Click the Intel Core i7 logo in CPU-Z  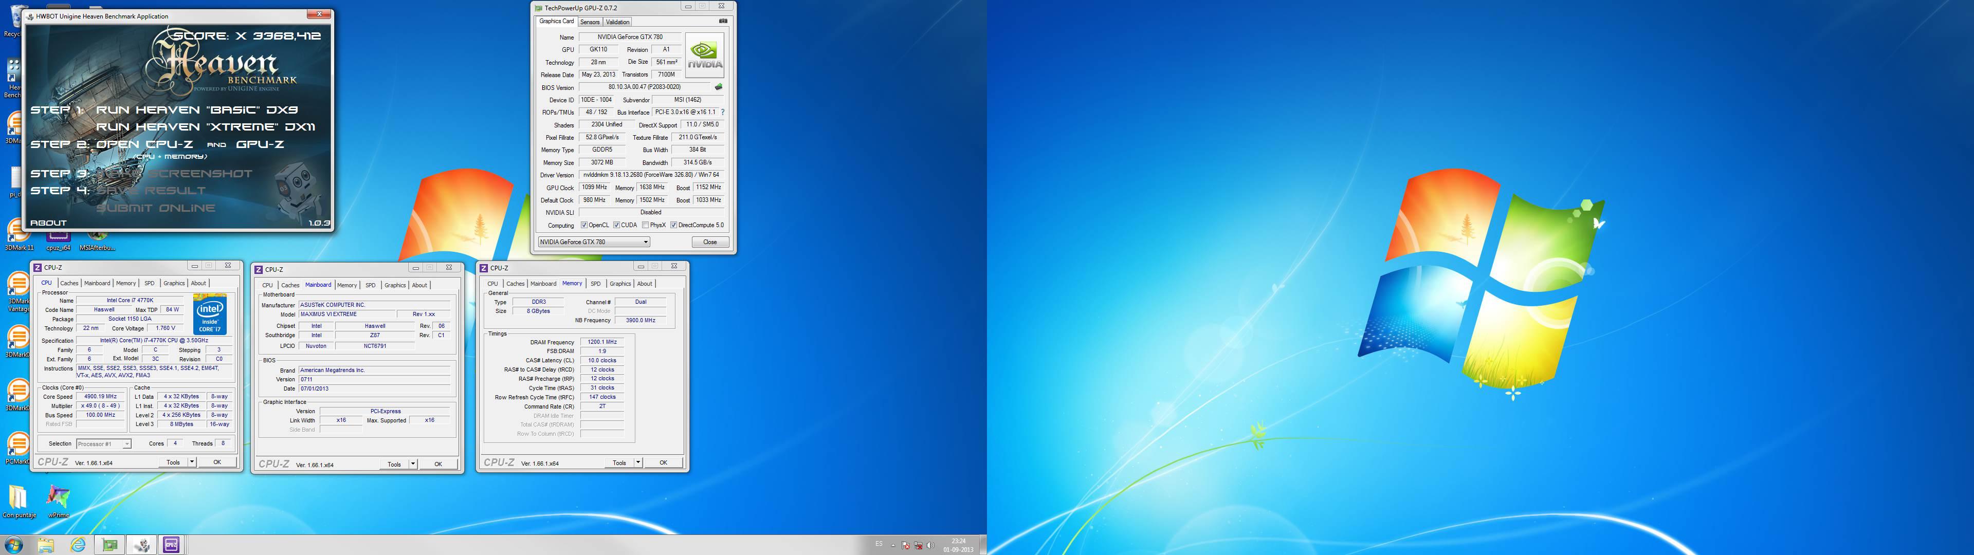coord(209,314)
